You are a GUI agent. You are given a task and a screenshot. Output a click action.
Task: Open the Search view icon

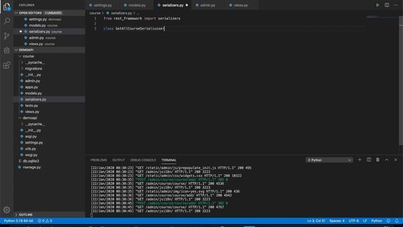[x=7, y=21]
